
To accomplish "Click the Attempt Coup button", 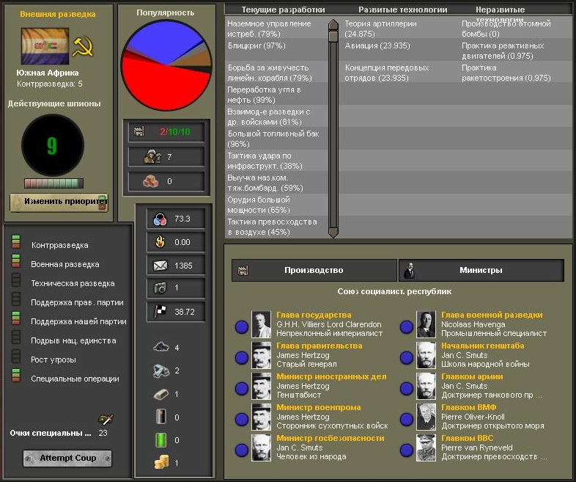I will (67, 458).
